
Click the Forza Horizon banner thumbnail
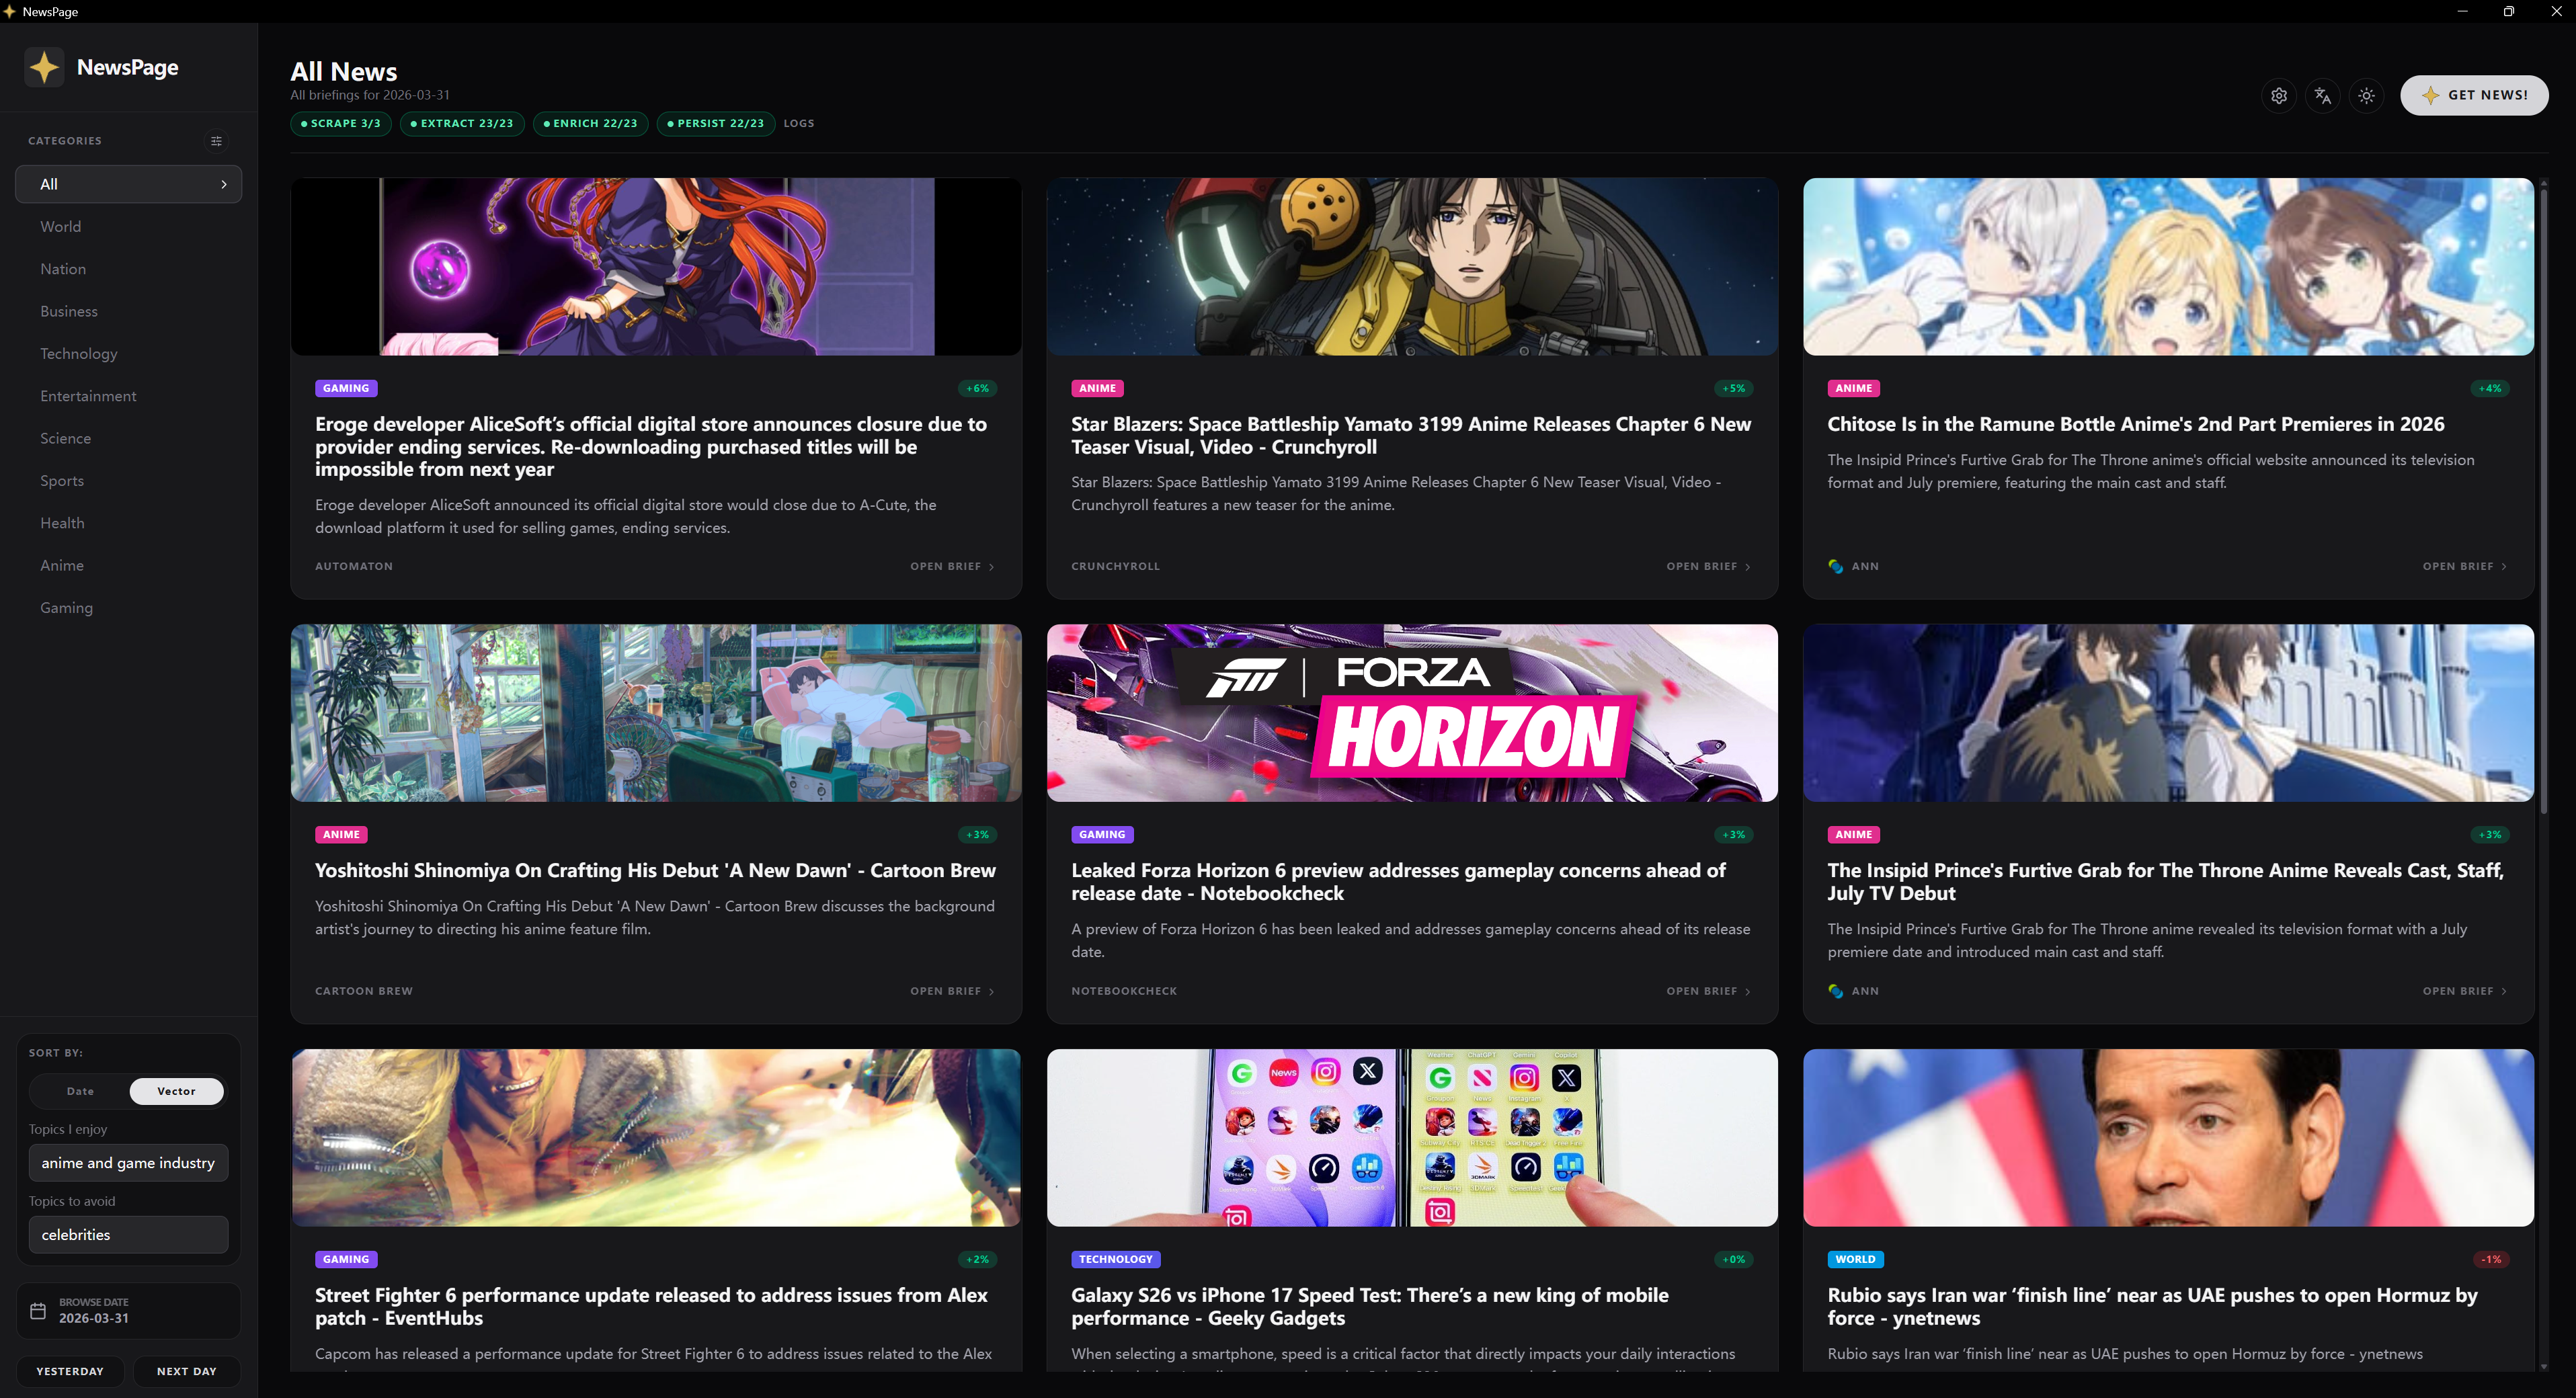point(1412,713)
